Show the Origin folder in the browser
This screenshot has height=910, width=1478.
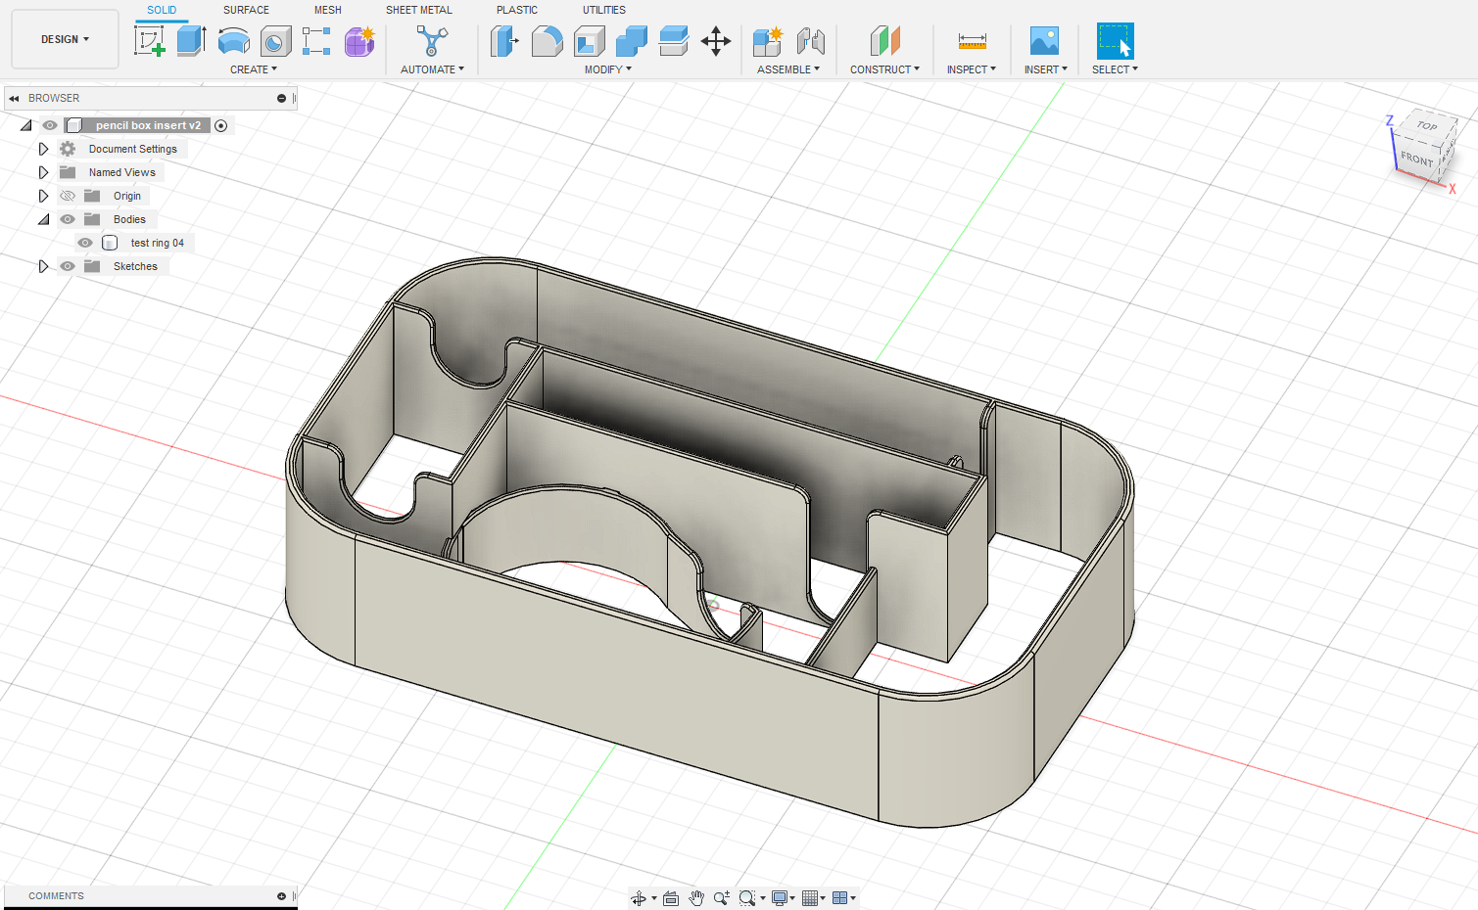pyautogui.click(x=67, y=196)
